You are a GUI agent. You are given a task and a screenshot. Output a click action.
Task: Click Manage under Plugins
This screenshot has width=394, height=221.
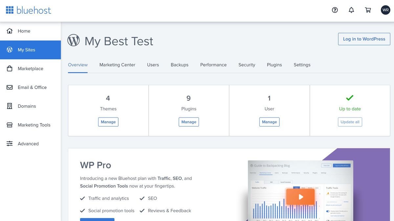click(189, 122)
